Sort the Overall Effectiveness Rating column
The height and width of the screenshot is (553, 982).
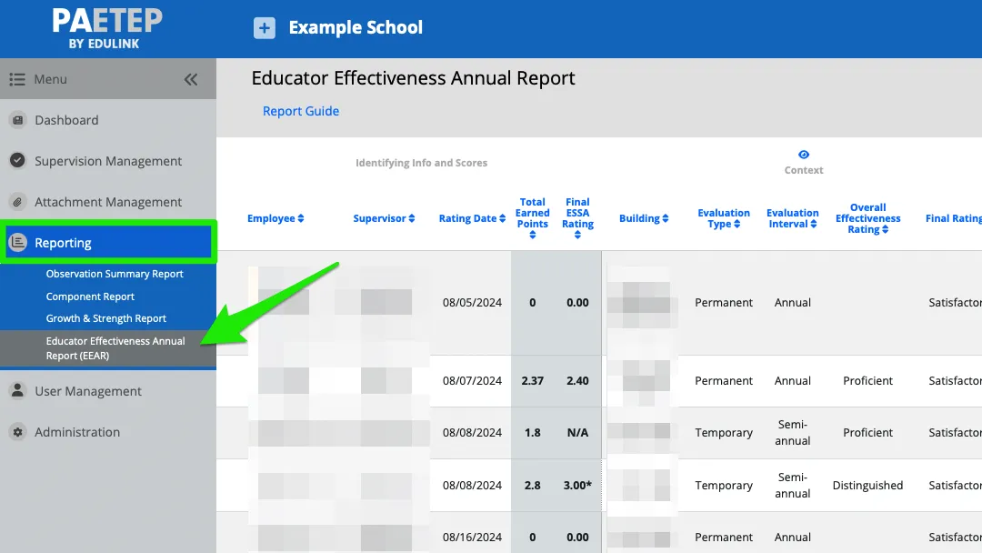pos(867,218)
